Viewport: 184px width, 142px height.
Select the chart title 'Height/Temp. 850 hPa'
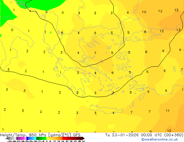click(23, 135)
